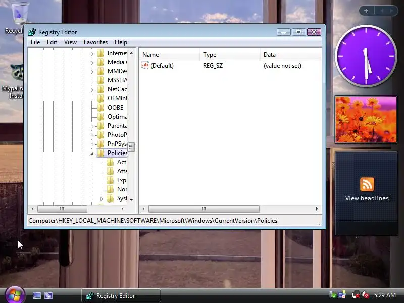This screenshot has height=303, width=404.
Task: Expand the PhotoP... key
Action: (x=92, y=135)
